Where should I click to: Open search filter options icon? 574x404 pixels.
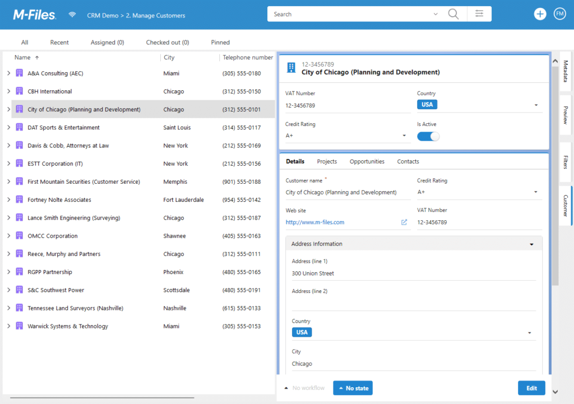(479, 14)
